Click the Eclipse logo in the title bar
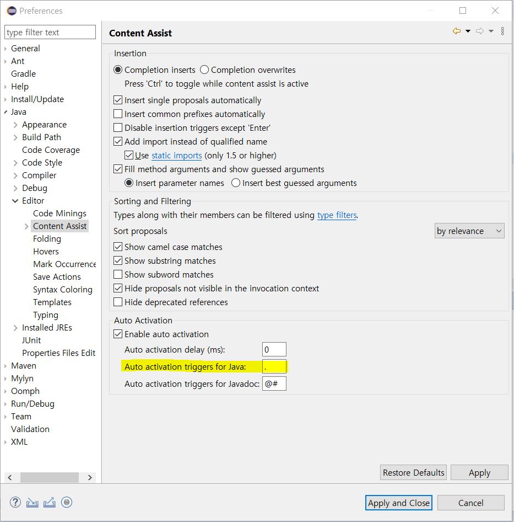Image resolution: width=514 pixels, height=522 pixels. click(12, 10)
